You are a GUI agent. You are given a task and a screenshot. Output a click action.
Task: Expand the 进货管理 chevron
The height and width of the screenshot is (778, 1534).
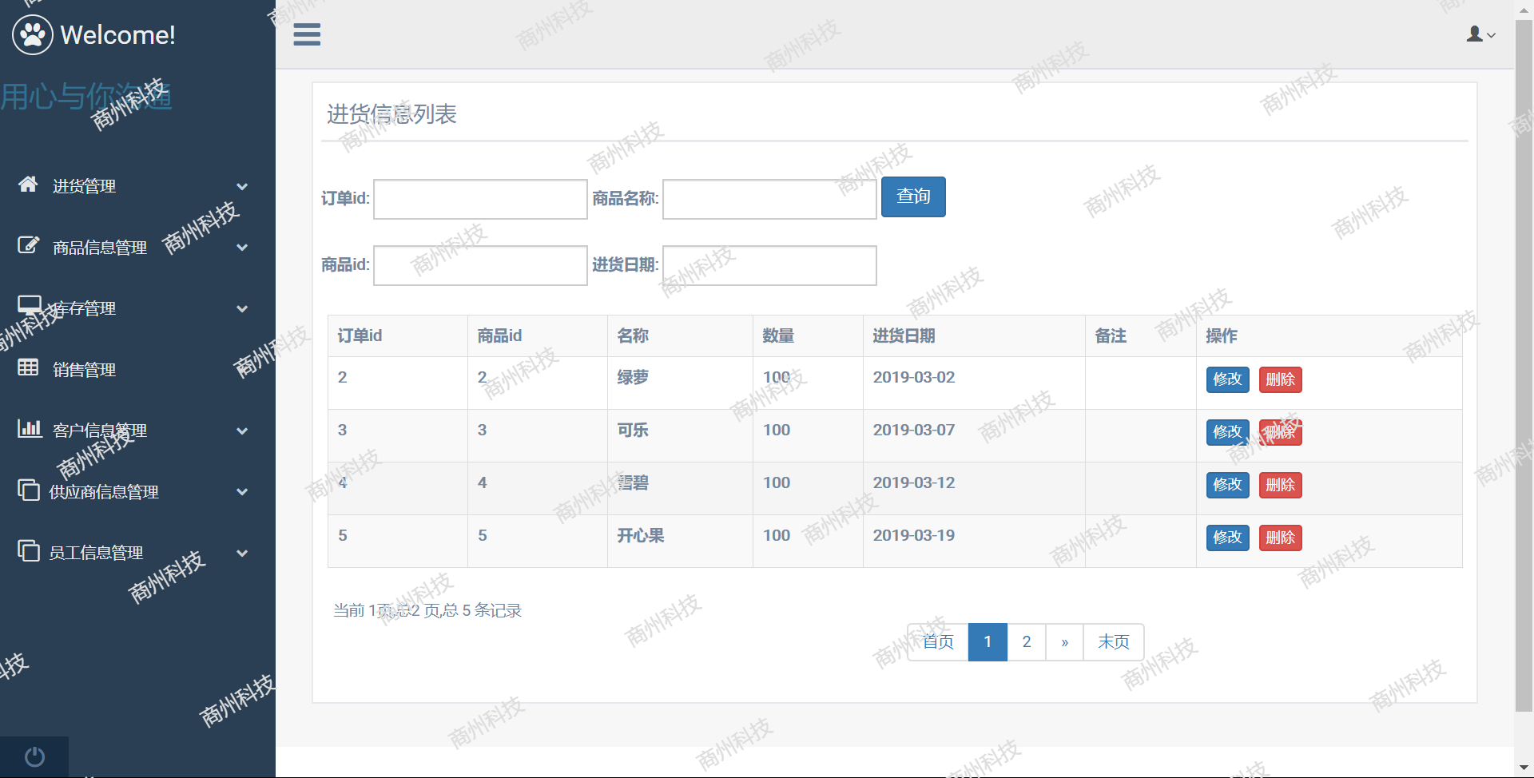tap(242, 187)
